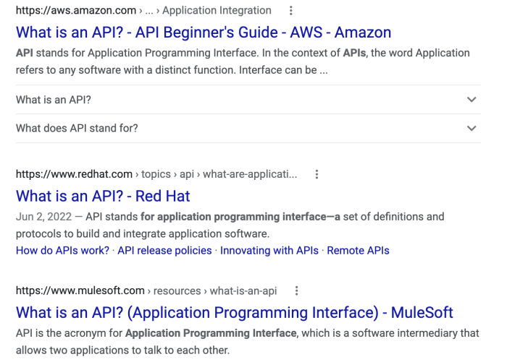The height and width of the screenshot is (362, 507).
Task: Click the "What is an API?" accordion question text
Action: 54,100
